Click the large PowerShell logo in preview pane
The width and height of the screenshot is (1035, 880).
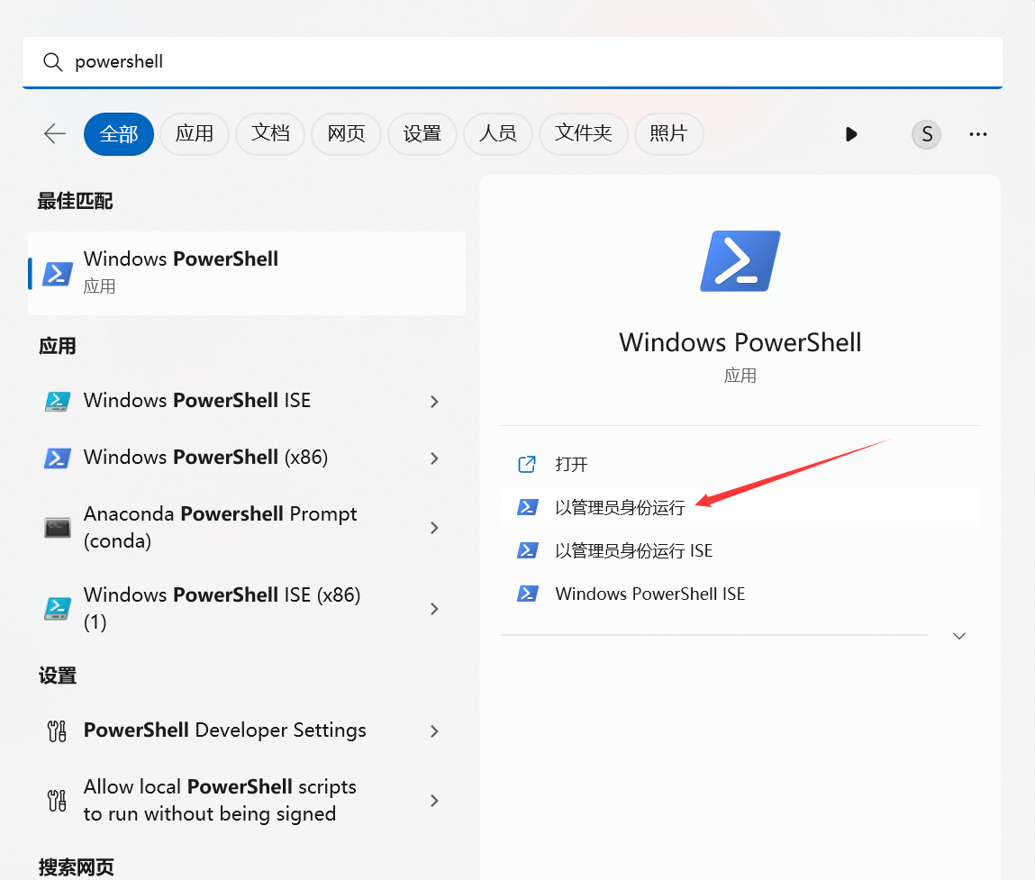740,261
